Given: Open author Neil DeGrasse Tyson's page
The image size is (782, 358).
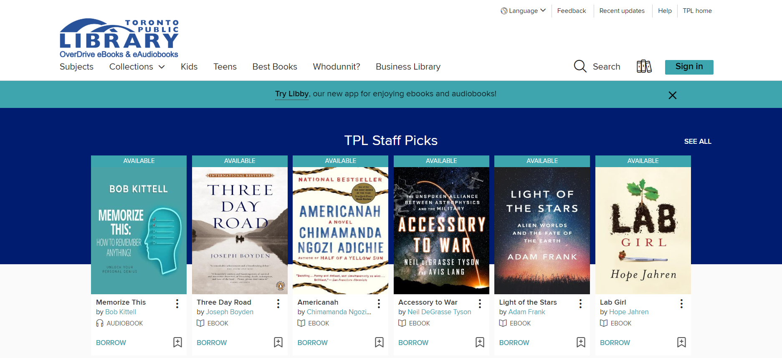Looking at the screenshot, I should [439, 312].
